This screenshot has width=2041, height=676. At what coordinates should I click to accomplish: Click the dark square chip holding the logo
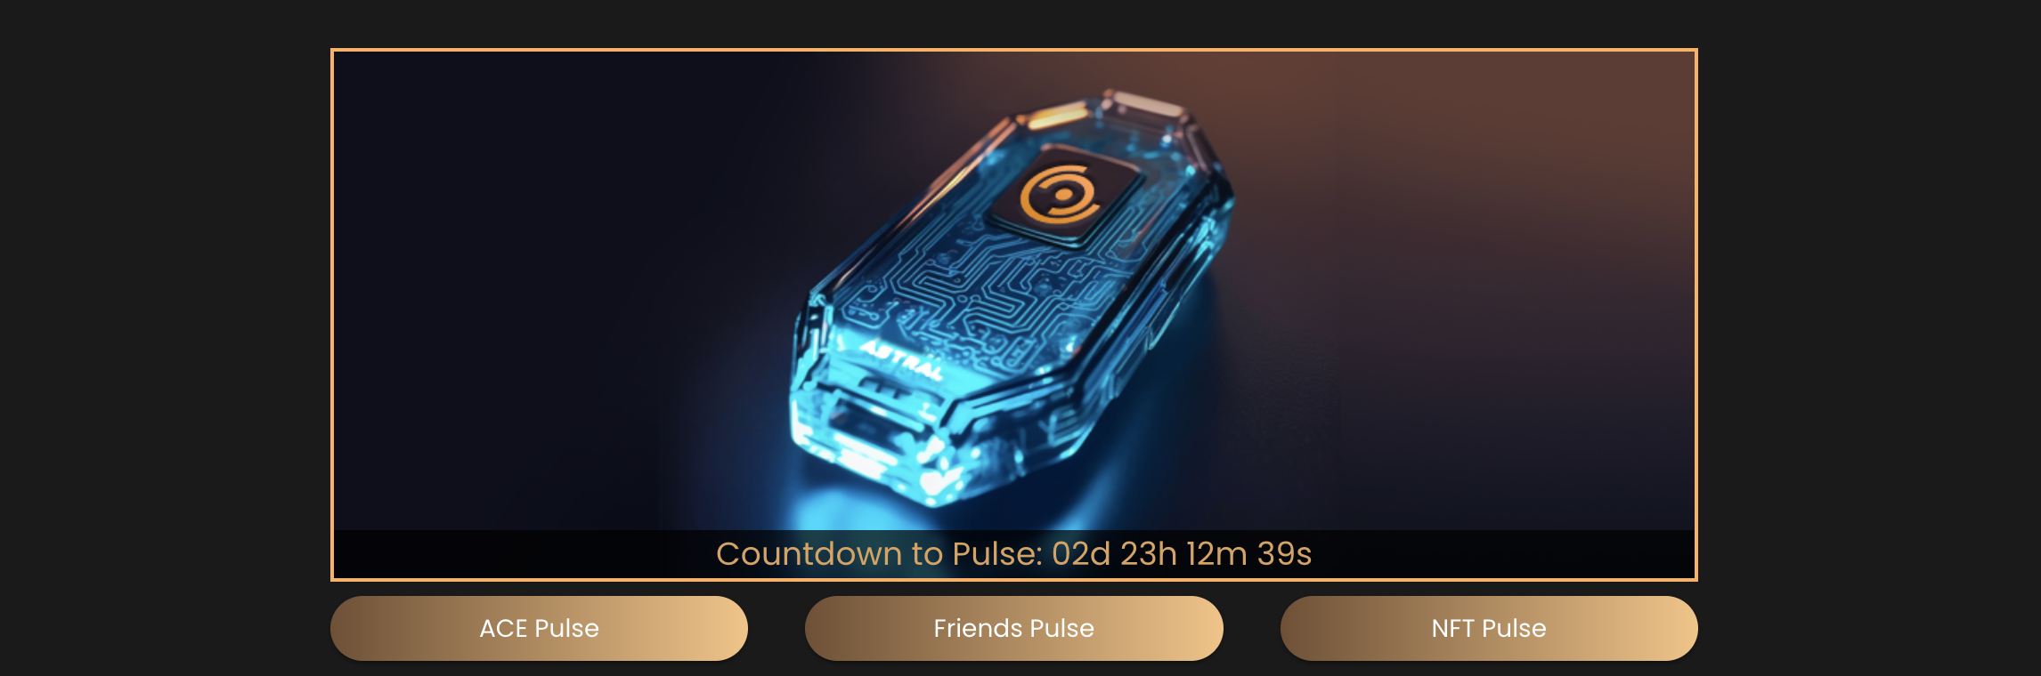click(x=1064, y=196)
